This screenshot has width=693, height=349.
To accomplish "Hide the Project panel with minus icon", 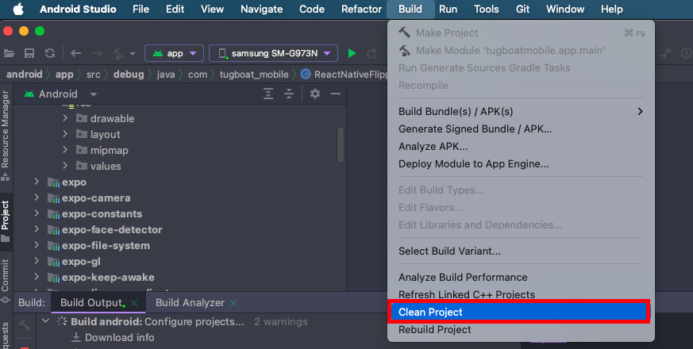I will pyautogui.click(x=336, y=94).
